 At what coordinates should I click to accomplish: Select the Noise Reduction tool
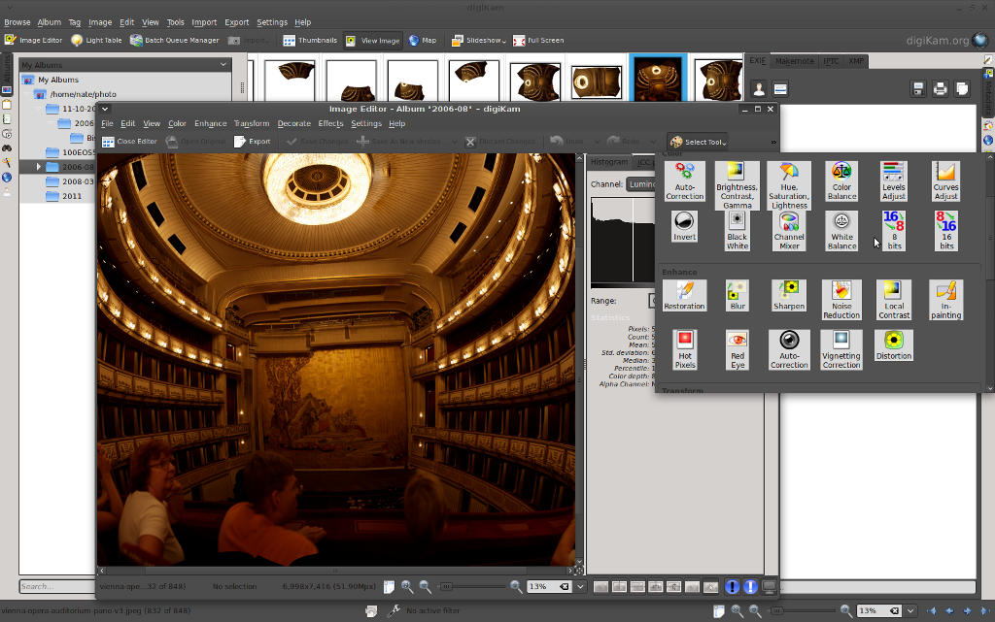841,300
